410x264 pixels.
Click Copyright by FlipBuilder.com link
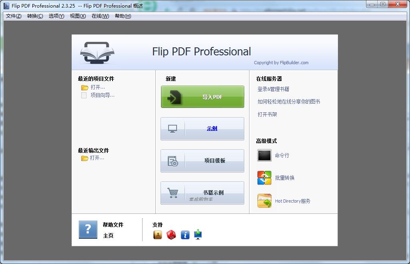[x=281, y=63]
